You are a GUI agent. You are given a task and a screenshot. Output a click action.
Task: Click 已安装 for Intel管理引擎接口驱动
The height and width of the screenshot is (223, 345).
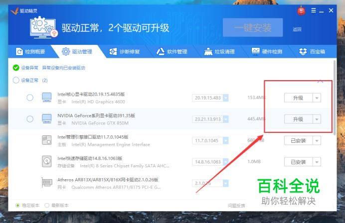click(298, 140)
